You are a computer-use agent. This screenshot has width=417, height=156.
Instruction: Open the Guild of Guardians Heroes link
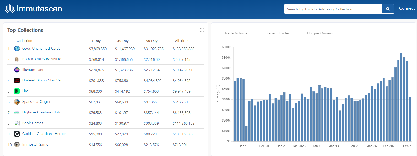44,134
